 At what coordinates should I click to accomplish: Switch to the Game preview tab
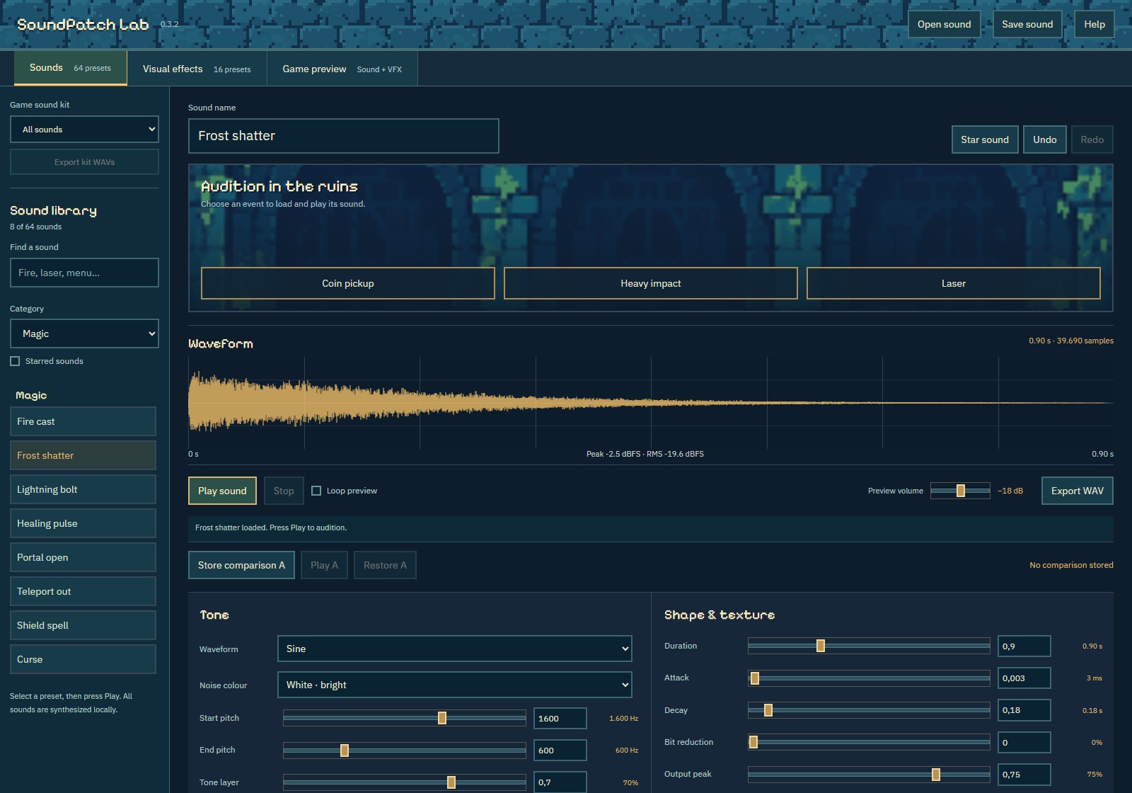tap(342, 69)
